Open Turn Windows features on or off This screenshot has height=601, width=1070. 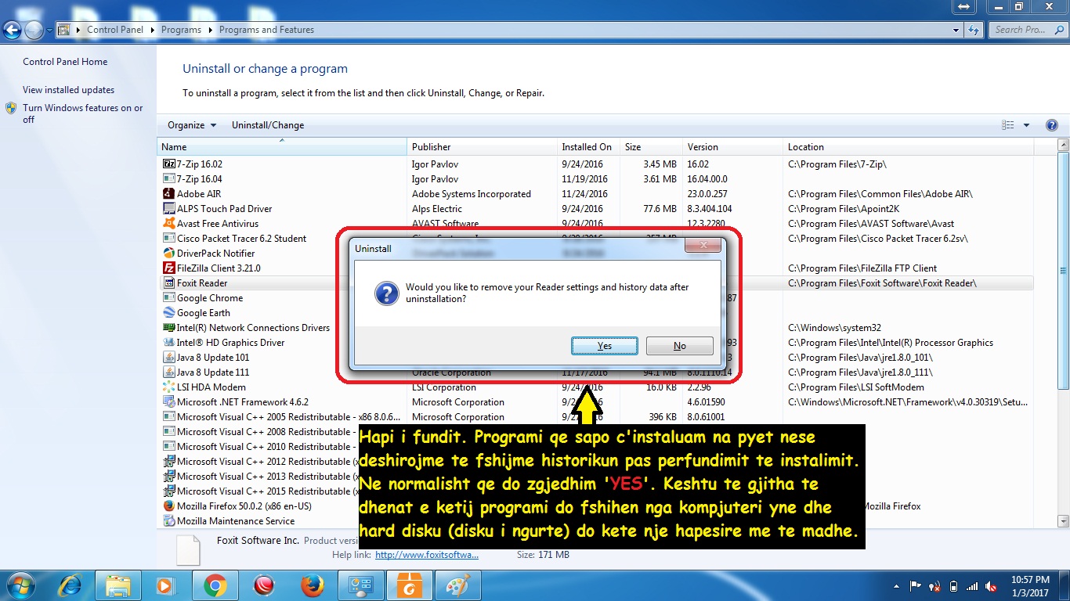[83, 113]
